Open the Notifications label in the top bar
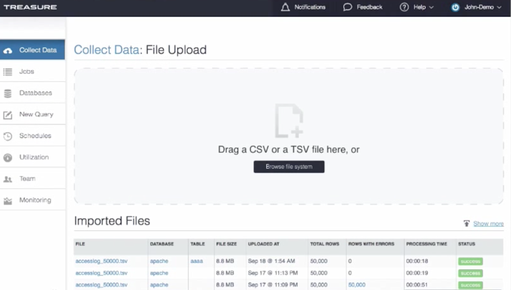The image size is (511, 290). pos(310,7)
